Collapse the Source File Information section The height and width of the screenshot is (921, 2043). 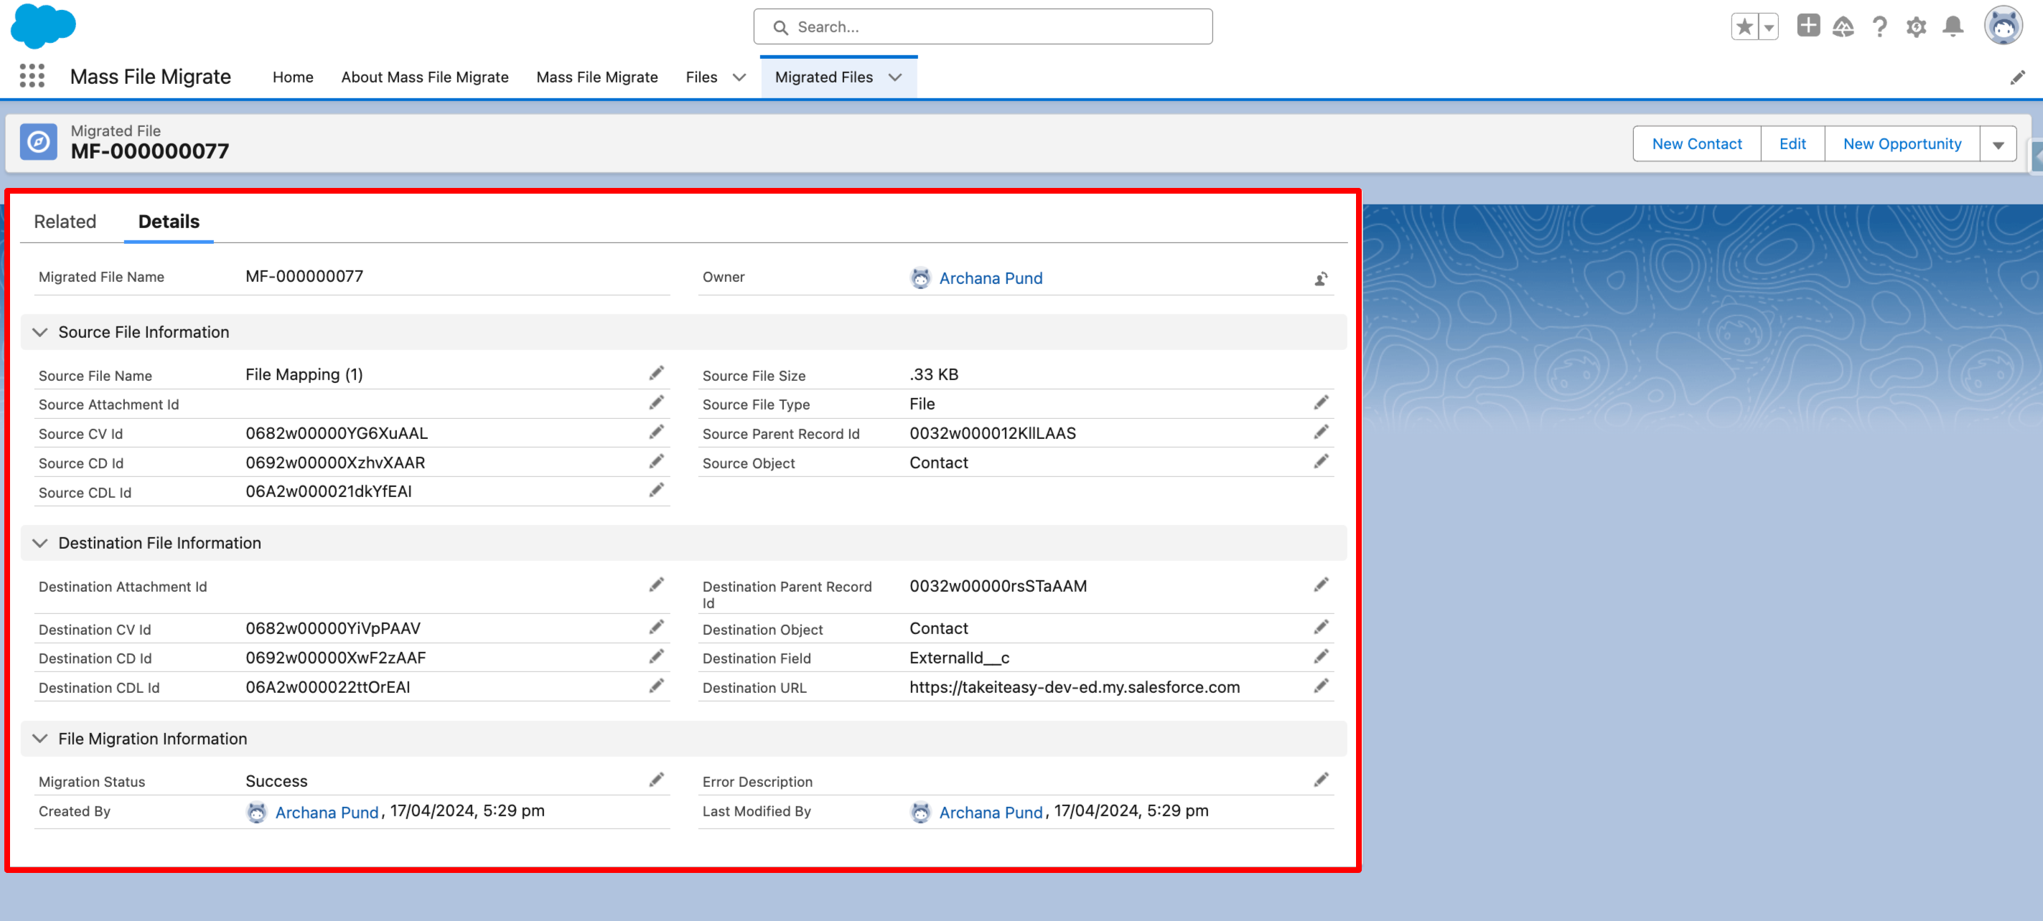point(39,332)
